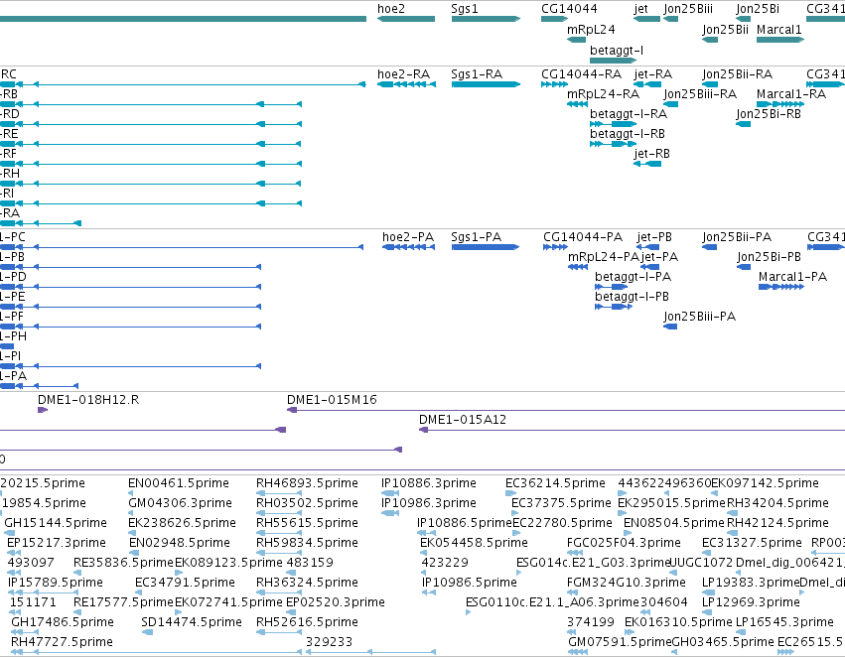Open EST EN02948.5prime
Viewport: 845px width, 657px height.
pos(180,543)
